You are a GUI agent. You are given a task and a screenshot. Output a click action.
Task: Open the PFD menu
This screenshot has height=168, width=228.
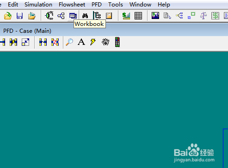[x=97, y=5]
